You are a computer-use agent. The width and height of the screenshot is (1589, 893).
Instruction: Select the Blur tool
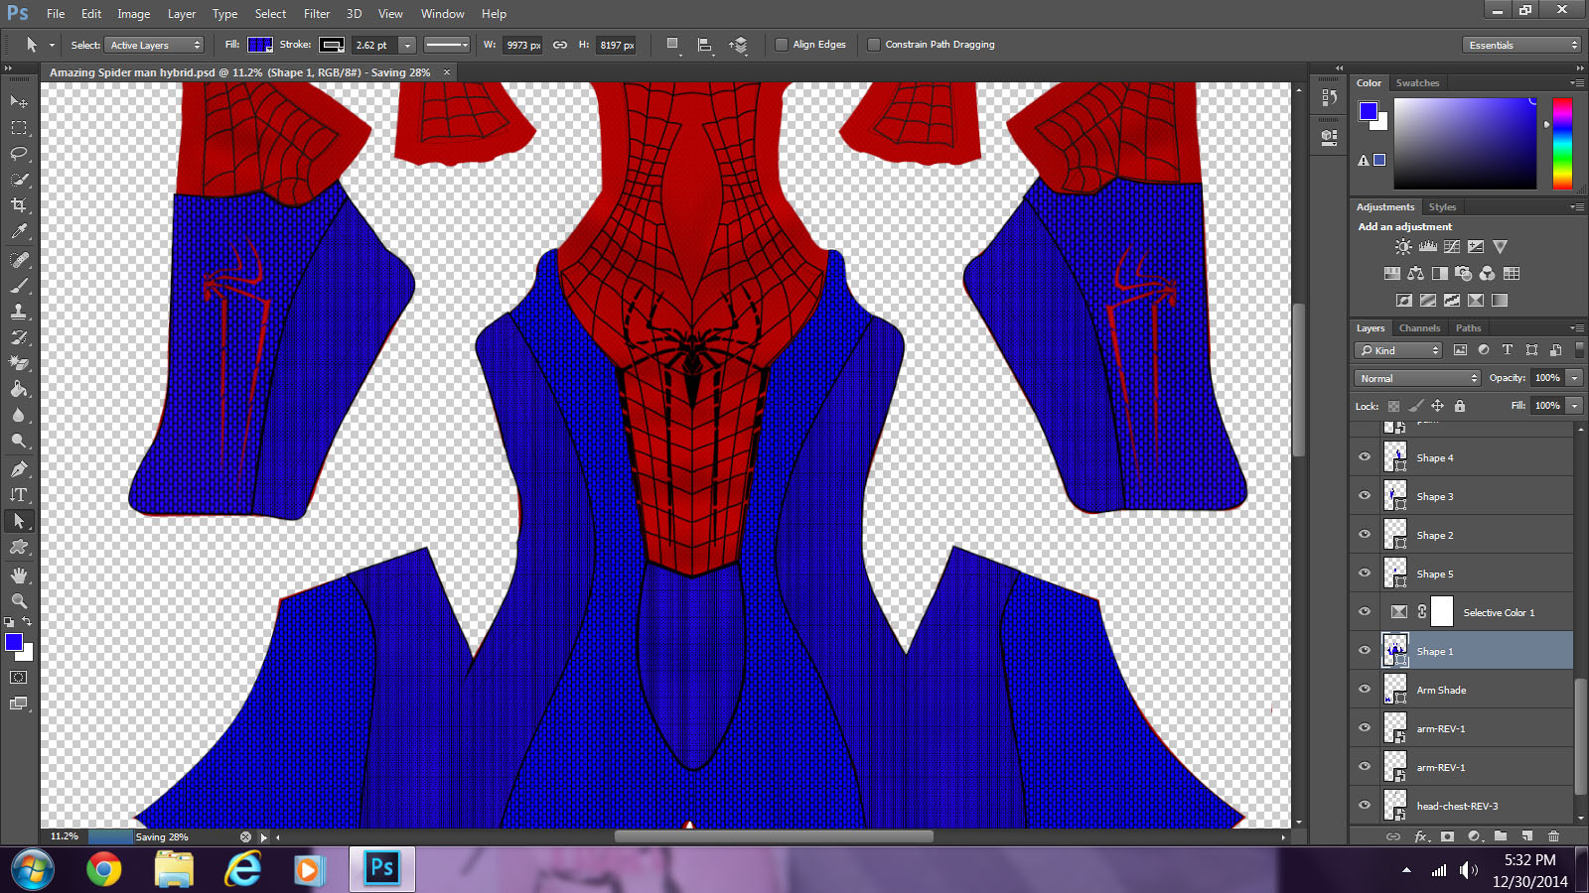coord(19,415)
